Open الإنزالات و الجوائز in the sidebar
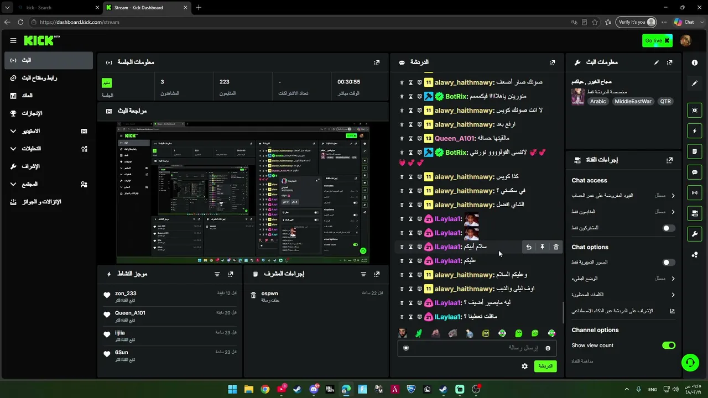Screen dimensions: 708x398 (x=49, y=202)
